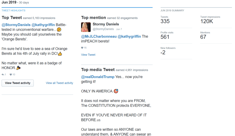Click the heart icon with 10 likes

(x=11, y=74)
